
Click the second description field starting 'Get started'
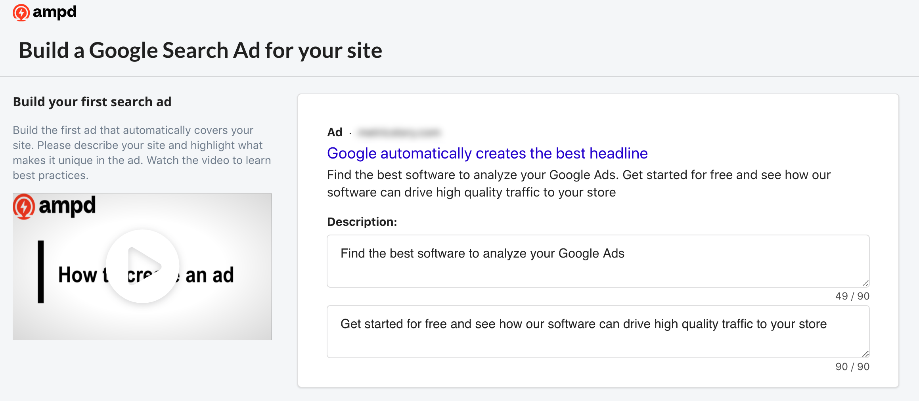[x=598, y=332]
